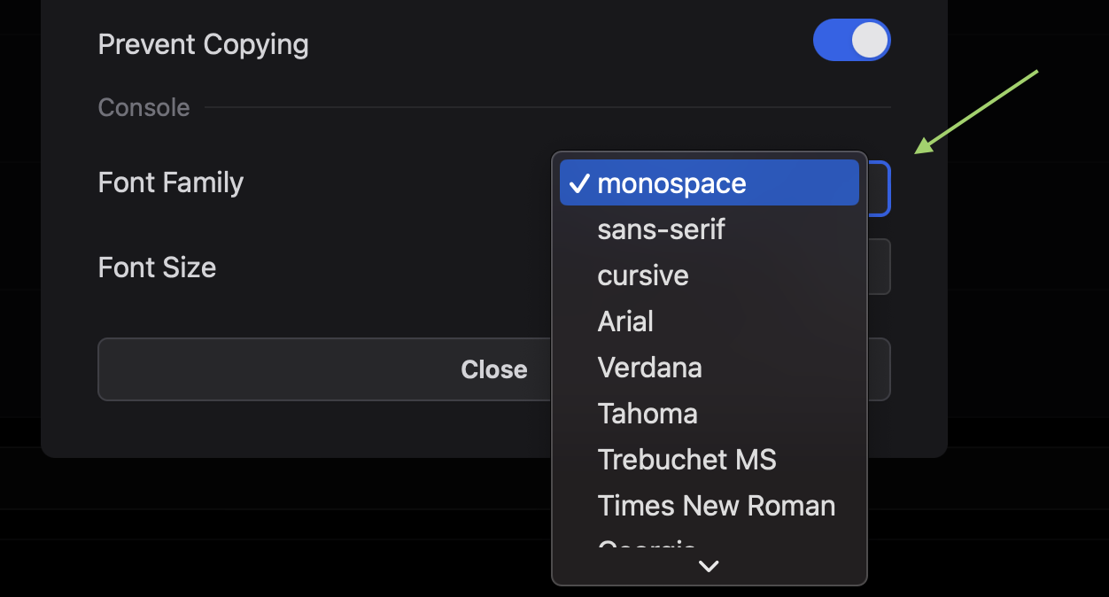Choose Tahoma as the font family
Screen dimensions: 1109x597
[x=648, y=413]
